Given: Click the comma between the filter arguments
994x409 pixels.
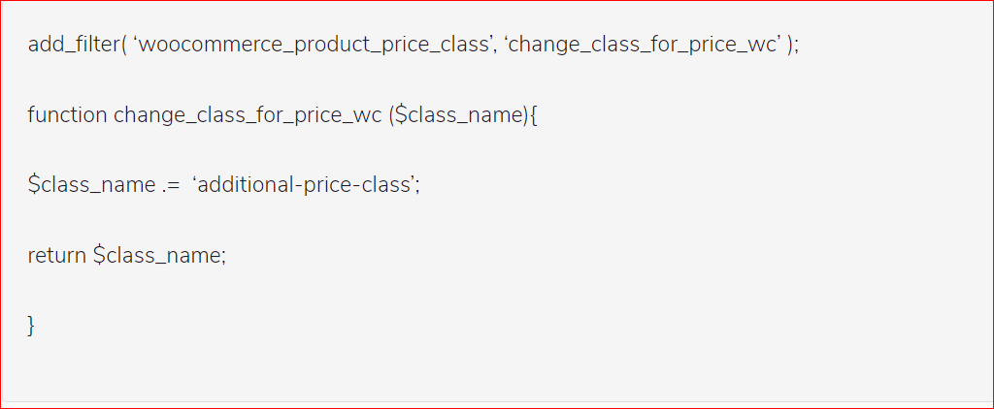Looking at the screenshot, I should 495,48.
